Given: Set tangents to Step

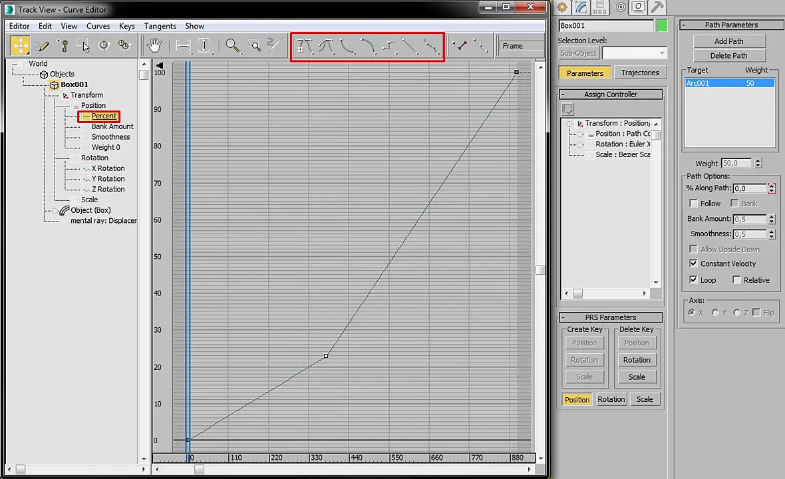Looking at the screenshot, I should pyautogui.click(x=389, y=46).
